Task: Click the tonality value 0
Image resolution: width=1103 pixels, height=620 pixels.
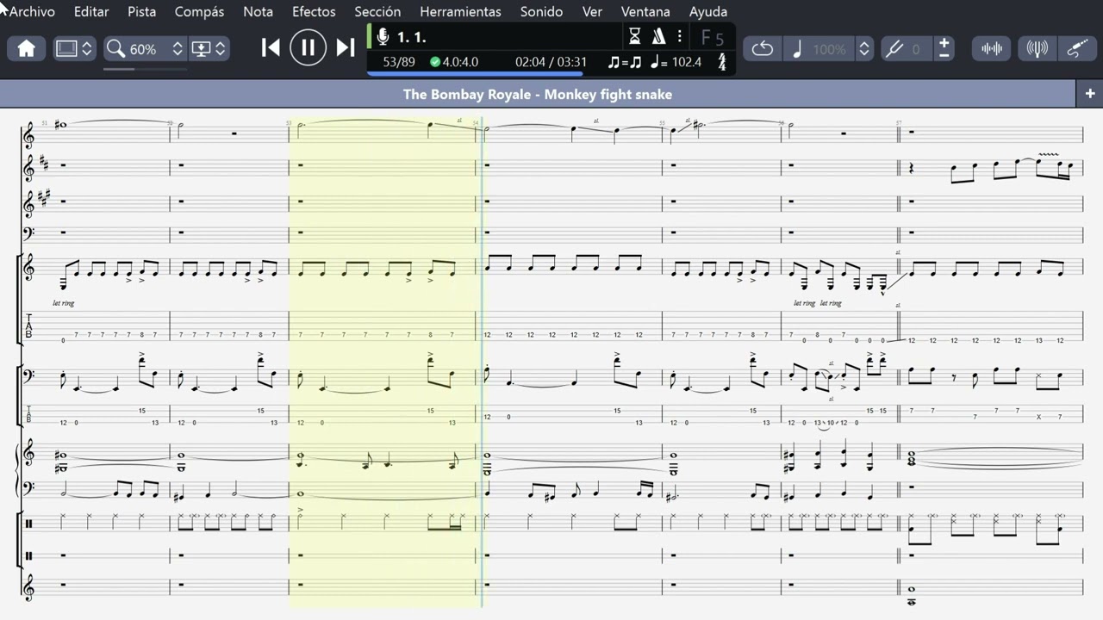Action: [x=915, y=49]
